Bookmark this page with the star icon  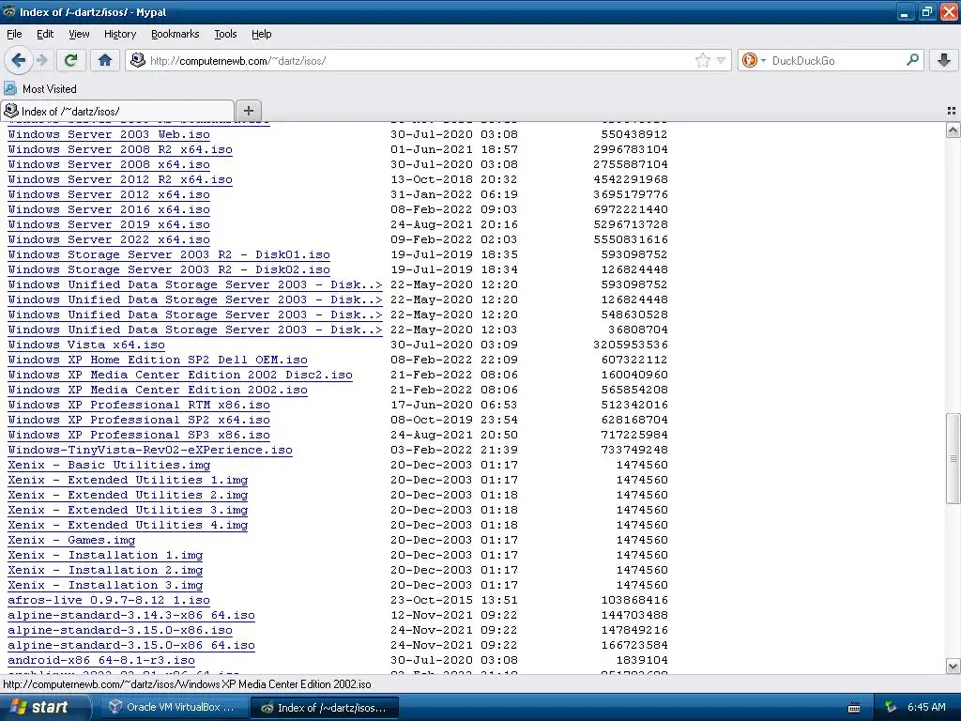coord(702,60)
